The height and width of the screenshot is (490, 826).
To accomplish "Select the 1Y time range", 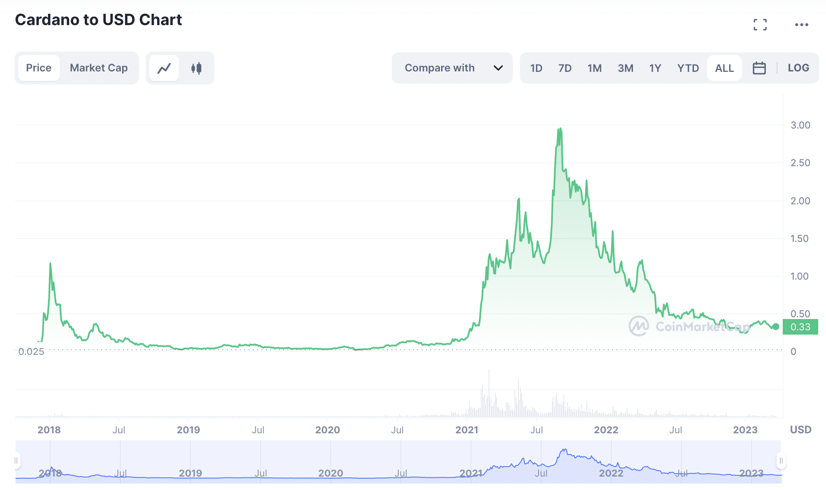I will point(655,68).
